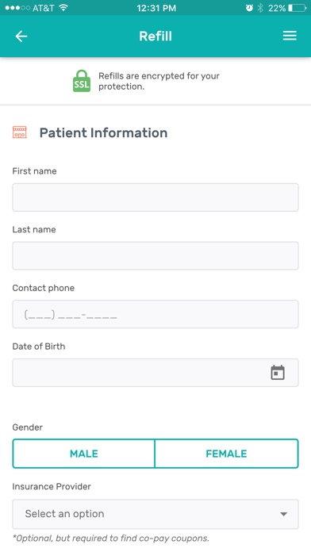Tap the Wi-Fi icon in status bar
The width and height of the screenshot is (311, 552).
click(63, 8)
